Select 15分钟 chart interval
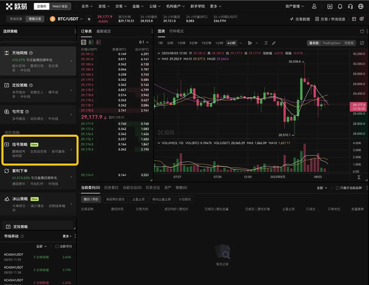This screenshot has width=369, height=285. (x=206, y=43)
